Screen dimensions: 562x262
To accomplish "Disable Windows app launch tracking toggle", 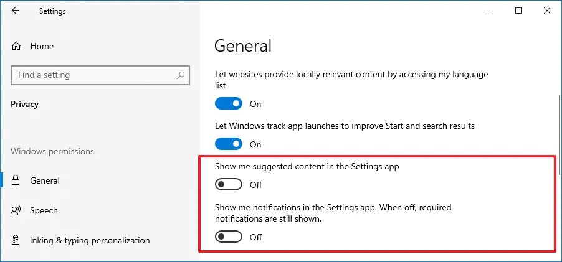I will tap(229, 144).
